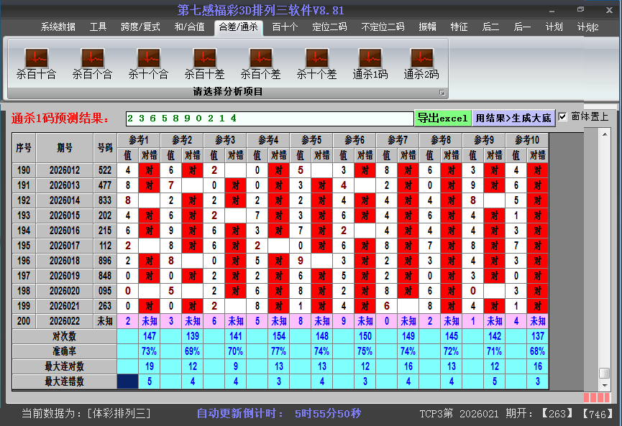Select the row for period 2026017

pos(65,246)
